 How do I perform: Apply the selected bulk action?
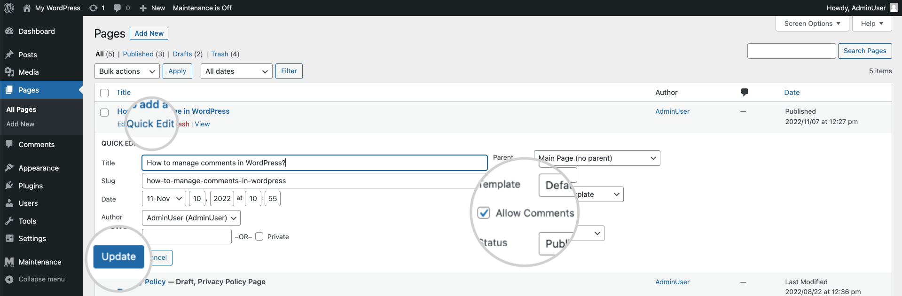(x=177, y=71)
